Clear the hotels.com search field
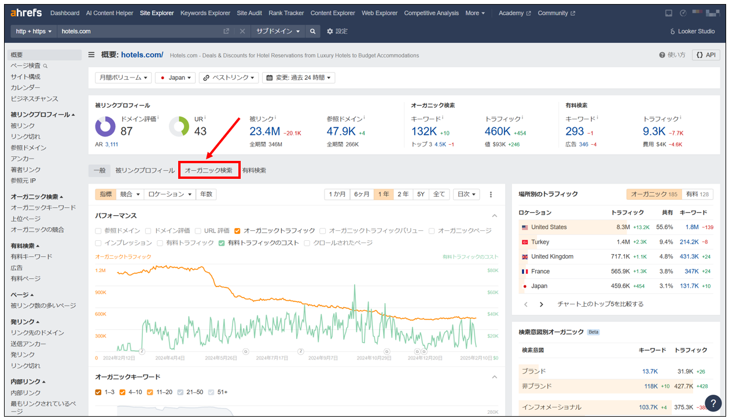The image size is (729, 419). 242,31
